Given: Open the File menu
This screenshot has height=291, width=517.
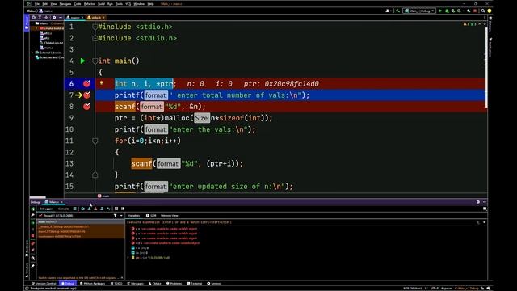Looking at the screenshot, I should [37, 3].
